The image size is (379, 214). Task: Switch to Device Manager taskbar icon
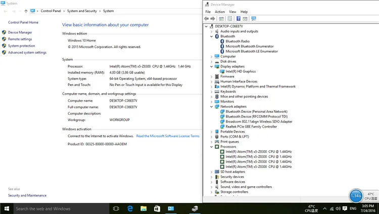pyautogui.click(x=195, y=208)
